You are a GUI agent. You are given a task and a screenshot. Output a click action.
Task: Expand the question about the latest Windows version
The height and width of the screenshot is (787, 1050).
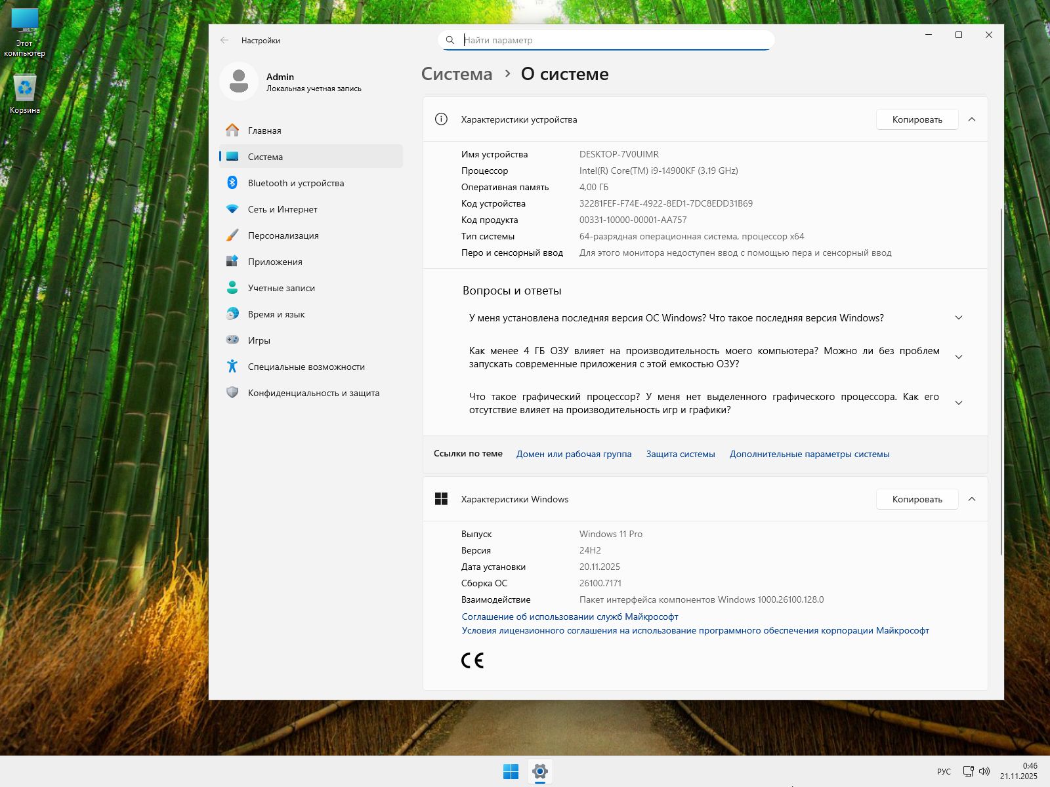click(x=959, y=317)
